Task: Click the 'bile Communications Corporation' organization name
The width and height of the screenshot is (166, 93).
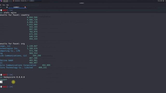Action: [18, 65]
